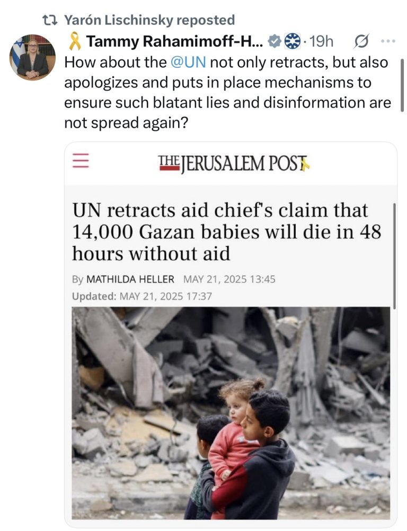The image size is (407, 531).
Task: Click the author name MATHILDA HELLER
Action: 130,279
